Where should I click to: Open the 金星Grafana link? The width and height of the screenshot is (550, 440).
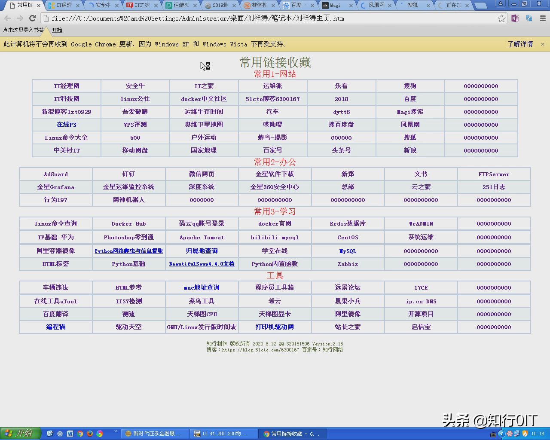[x=56, y=187]
